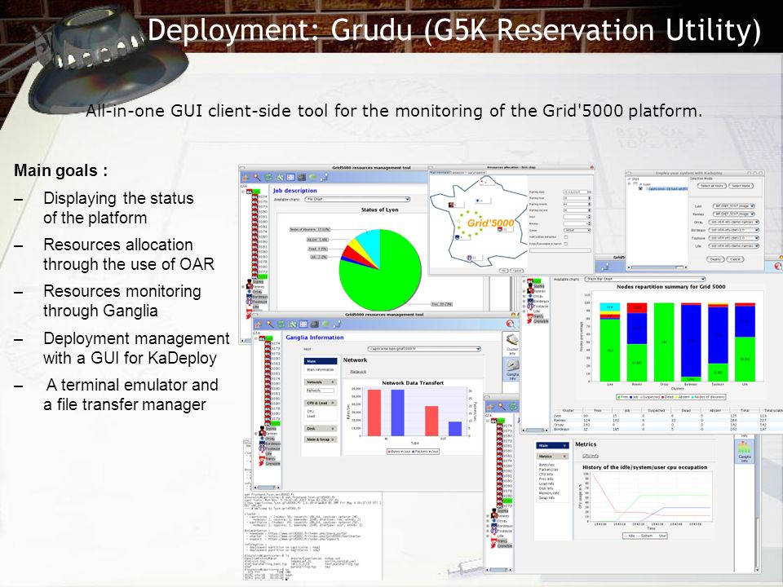This screenshot has height=587, width=783.
Task: Toggle first checkbox in Resources allocation dialog
Action: (566, 236)
